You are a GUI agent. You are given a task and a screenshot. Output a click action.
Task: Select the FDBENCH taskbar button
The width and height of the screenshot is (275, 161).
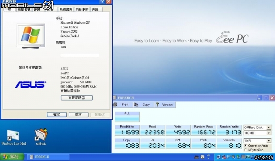click(x=48, y=157)
